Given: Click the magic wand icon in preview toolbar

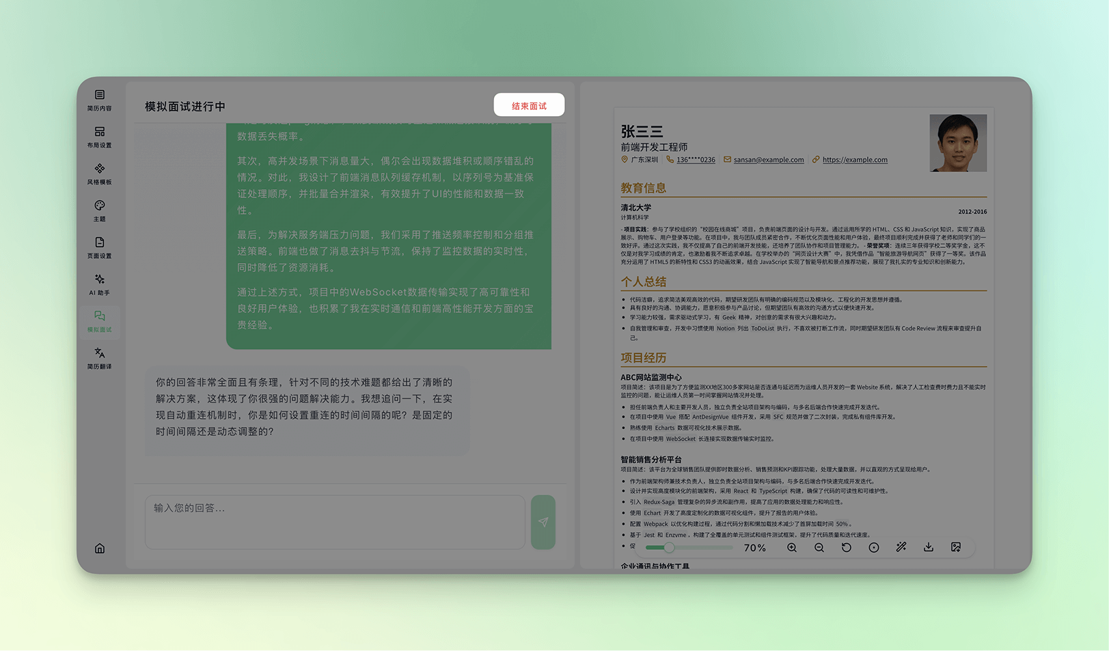Looking at the screenshot, I should pos(901,548).
